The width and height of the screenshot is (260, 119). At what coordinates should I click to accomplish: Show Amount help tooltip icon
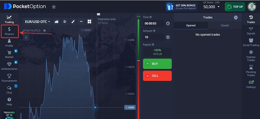tap(154, 31)
